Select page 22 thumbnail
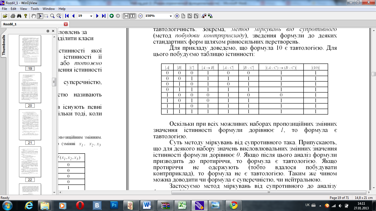The image size is (376, 211). click(30, 162)
